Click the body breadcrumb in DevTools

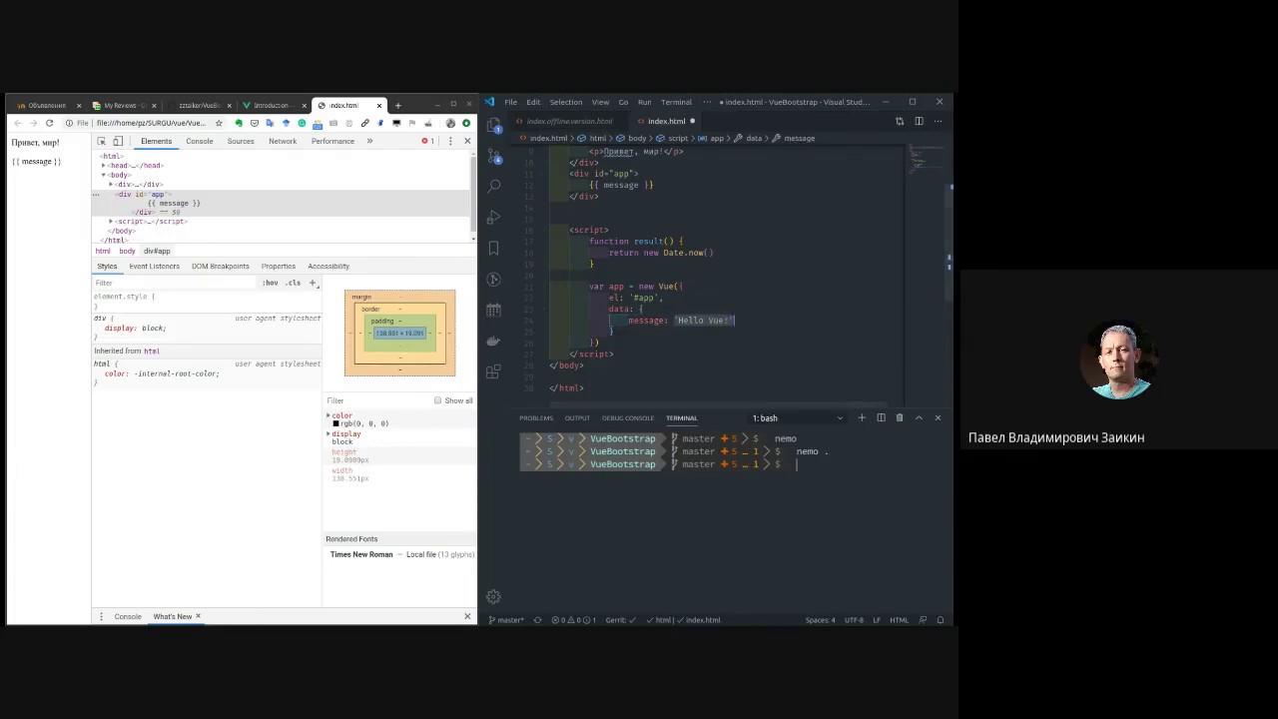(127, 251)
